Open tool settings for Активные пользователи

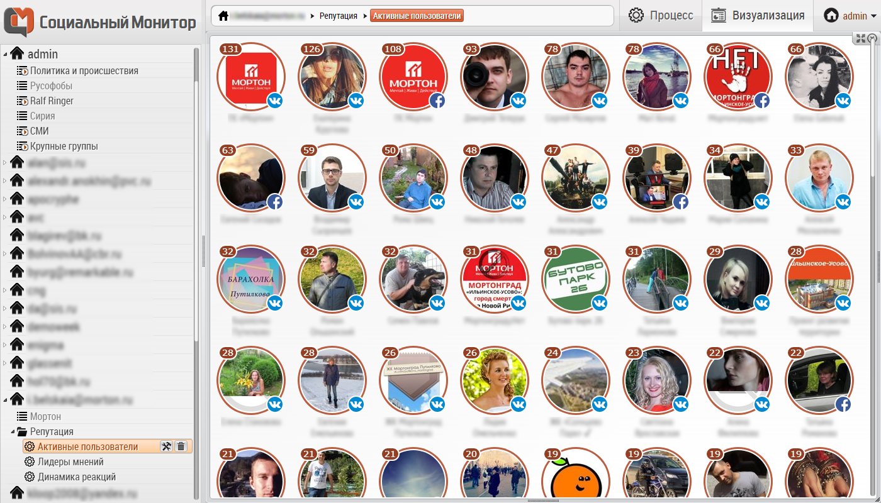tap(166, 446)
